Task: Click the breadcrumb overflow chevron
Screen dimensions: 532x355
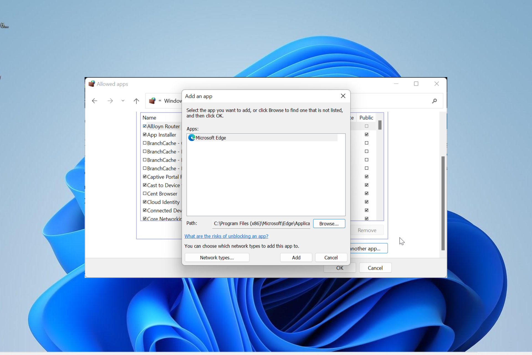Action: point(160,101)
